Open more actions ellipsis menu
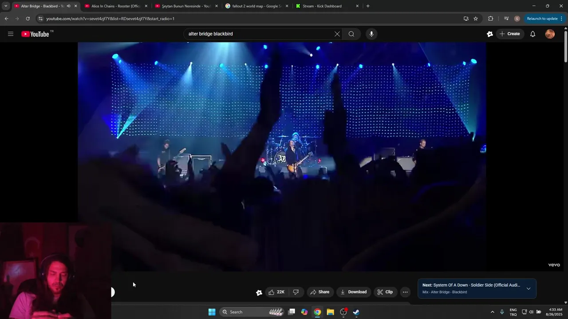 (x=405, y=292)
